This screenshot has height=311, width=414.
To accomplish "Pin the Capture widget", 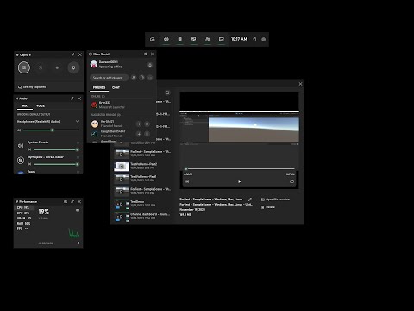I will (73, 54).
